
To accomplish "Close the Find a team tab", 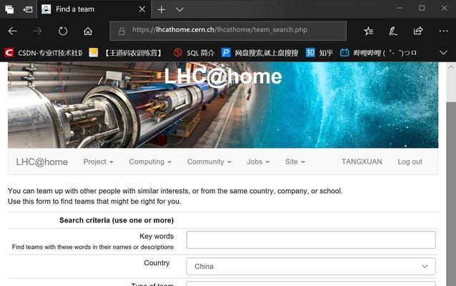I will click(x=142, y=9).
